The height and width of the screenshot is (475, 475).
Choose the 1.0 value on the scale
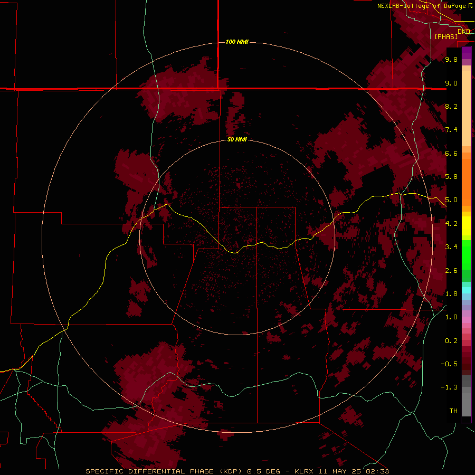click(451, 317)
